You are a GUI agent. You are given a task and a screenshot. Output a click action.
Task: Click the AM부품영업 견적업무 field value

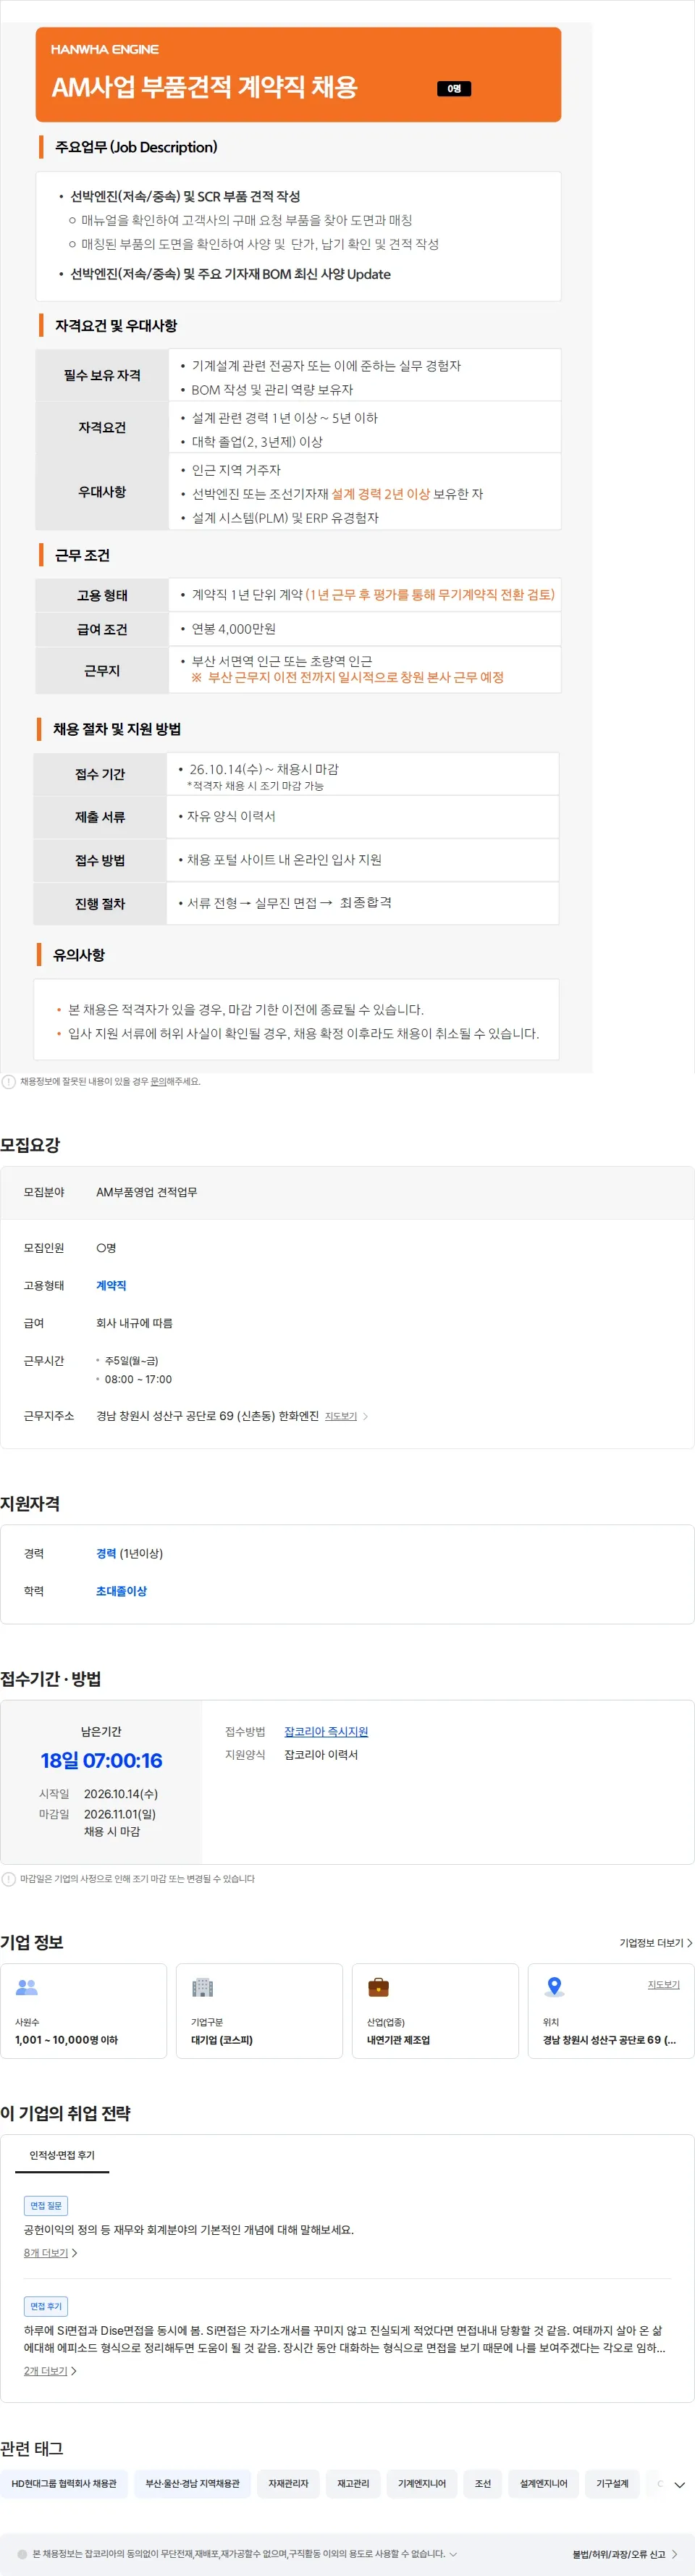tap(147, 1192)
